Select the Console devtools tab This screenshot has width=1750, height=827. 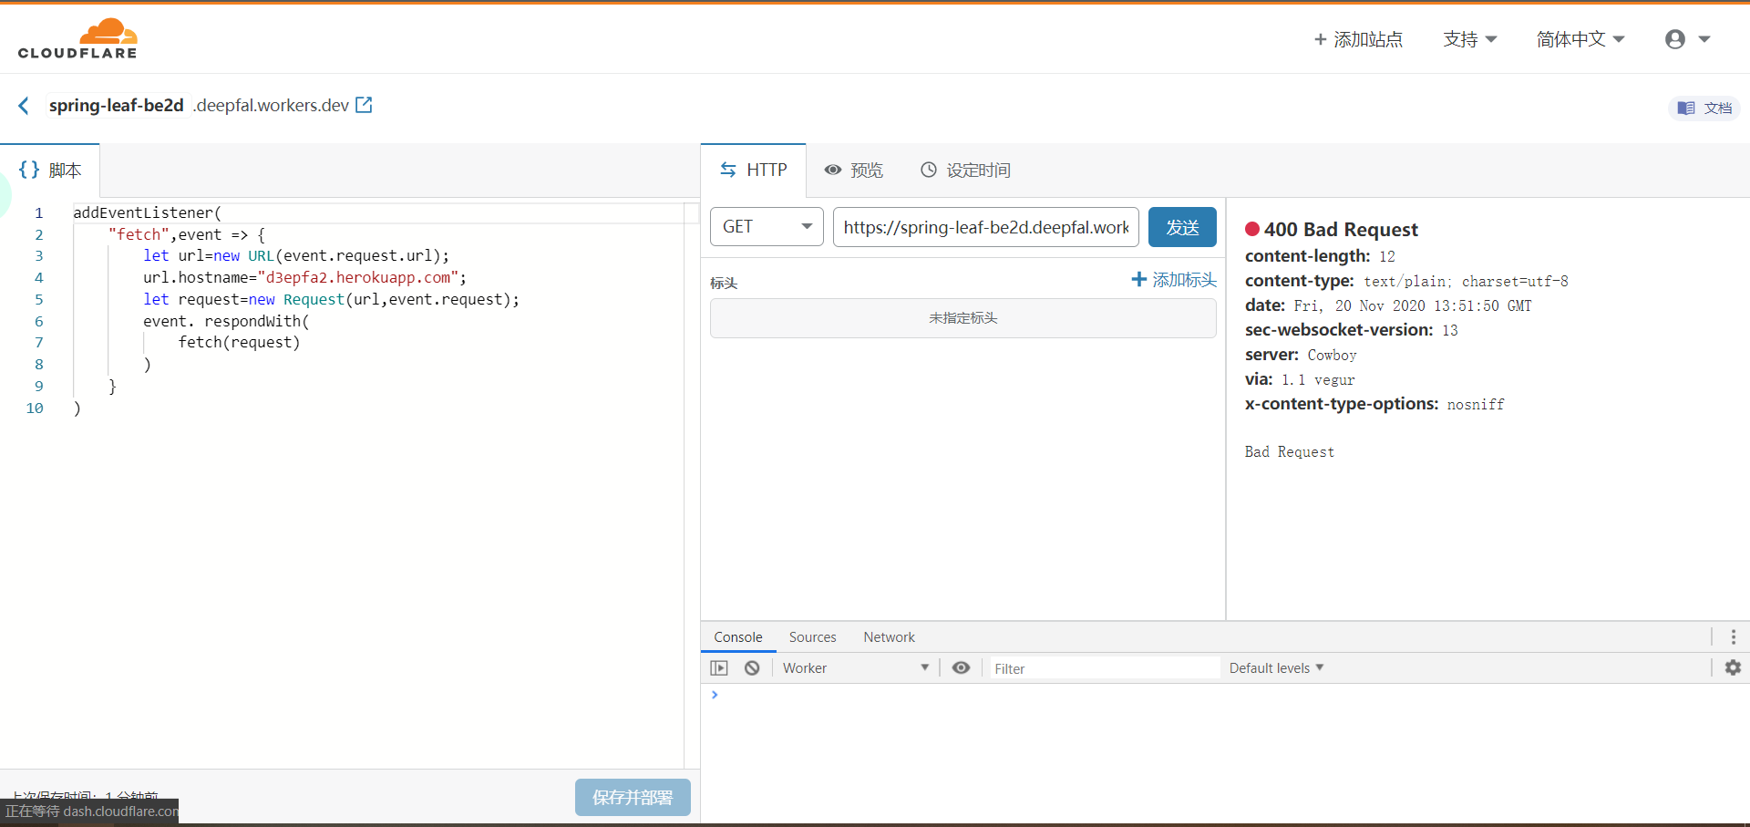pos(738,637)
